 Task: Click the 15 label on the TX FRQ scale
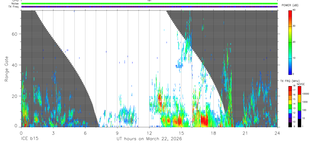pyautogui.click(x=294, y=99)
